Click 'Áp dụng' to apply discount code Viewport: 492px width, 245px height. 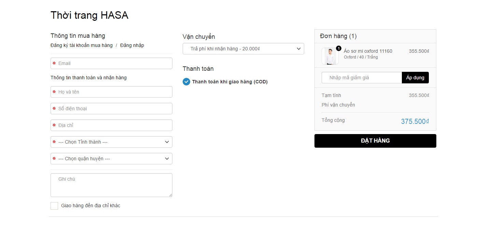(415, 78)
